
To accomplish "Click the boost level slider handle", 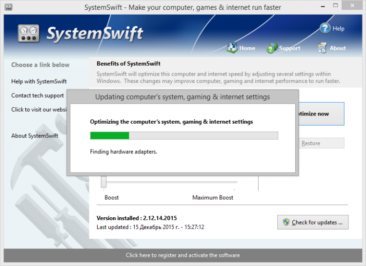I will click(x=103, y=182).
